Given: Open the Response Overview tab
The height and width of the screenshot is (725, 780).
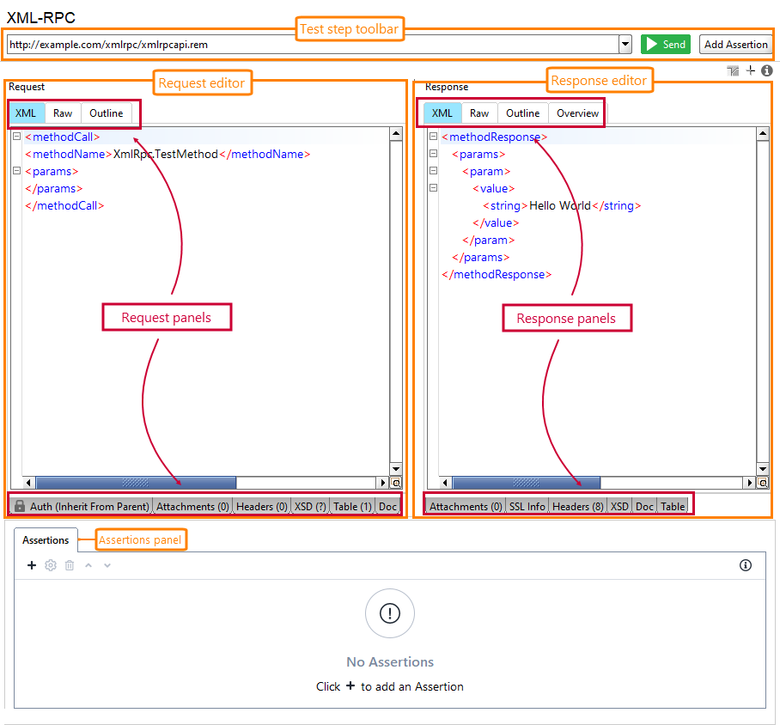Looking at the screenshot, I should click(577, 113).
